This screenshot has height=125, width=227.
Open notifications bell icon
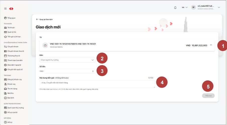(x=175, y=8)
